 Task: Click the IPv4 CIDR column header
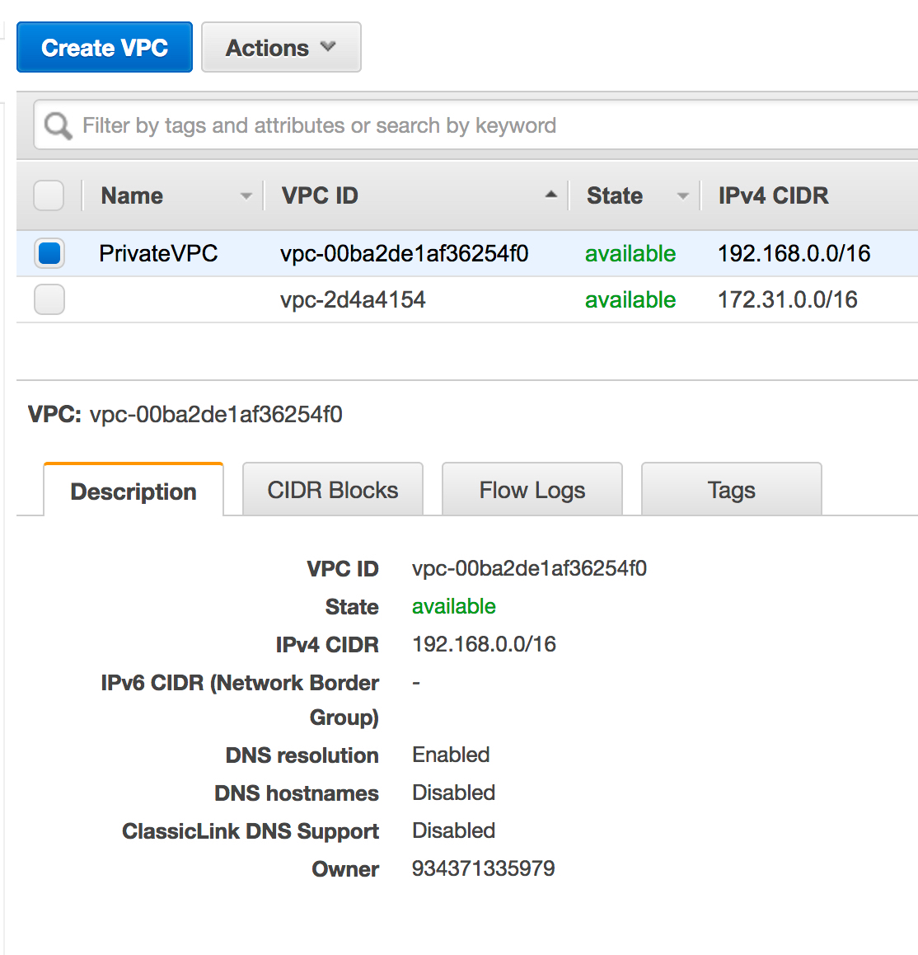tap(772, 195)
